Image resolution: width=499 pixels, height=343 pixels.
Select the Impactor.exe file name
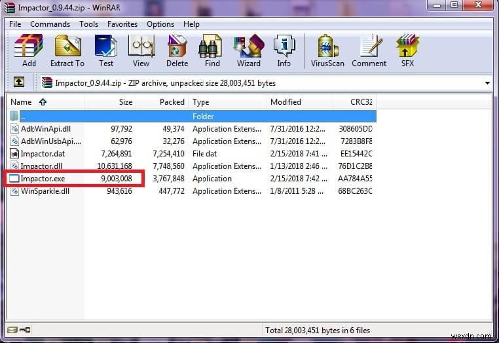tap(43, 179)
